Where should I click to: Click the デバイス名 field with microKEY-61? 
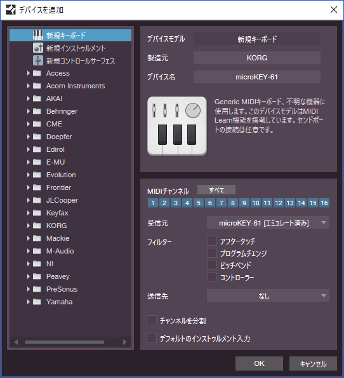click(257, 77)
